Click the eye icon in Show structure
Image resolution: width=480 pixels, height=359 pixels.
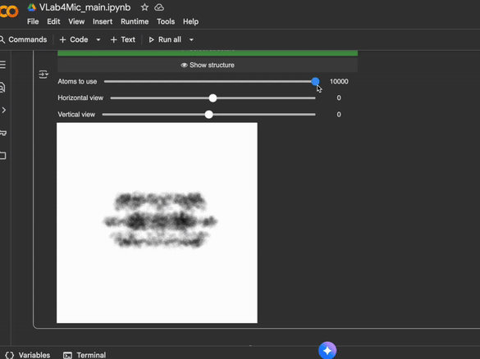pos(184,65)
